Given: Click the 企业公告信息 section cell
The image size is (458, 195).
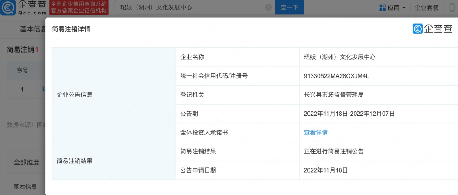Looking at the screenshot, I should 114,95.
